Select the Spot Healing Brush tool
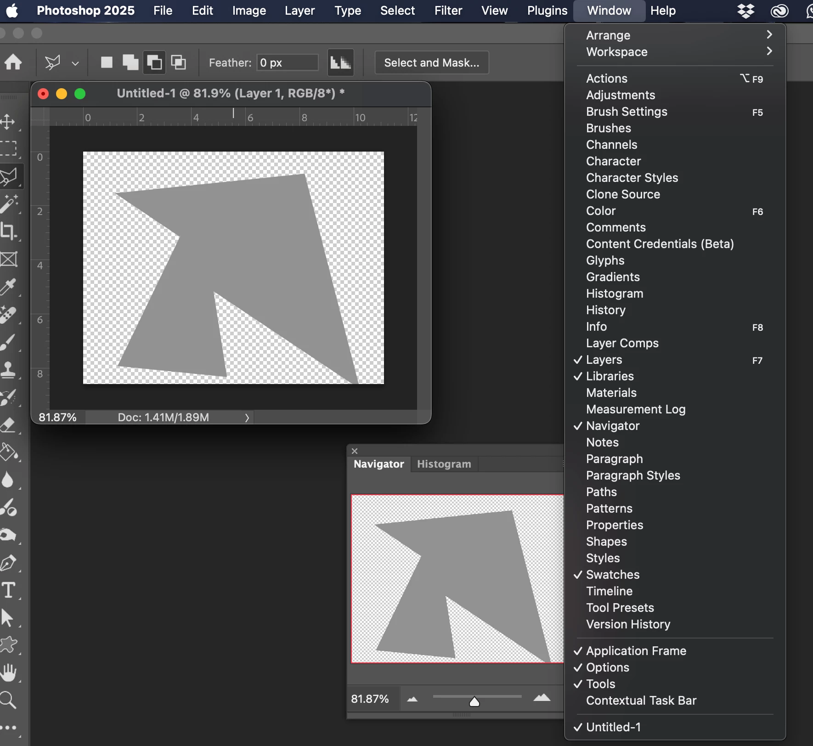Viewport: 813px width, 746px height. tap(9, 315)
